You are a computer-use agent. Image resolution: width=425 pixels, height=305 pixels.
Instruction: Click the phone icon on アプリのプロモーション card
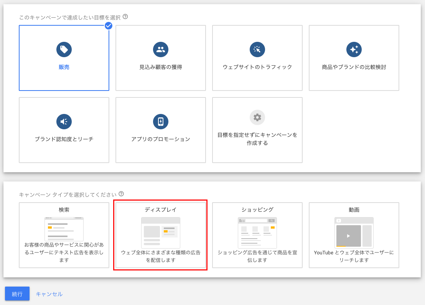(160, 121)
